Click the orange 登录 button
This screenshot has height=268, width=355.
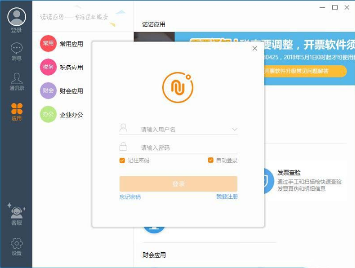(x=178, y=183)
